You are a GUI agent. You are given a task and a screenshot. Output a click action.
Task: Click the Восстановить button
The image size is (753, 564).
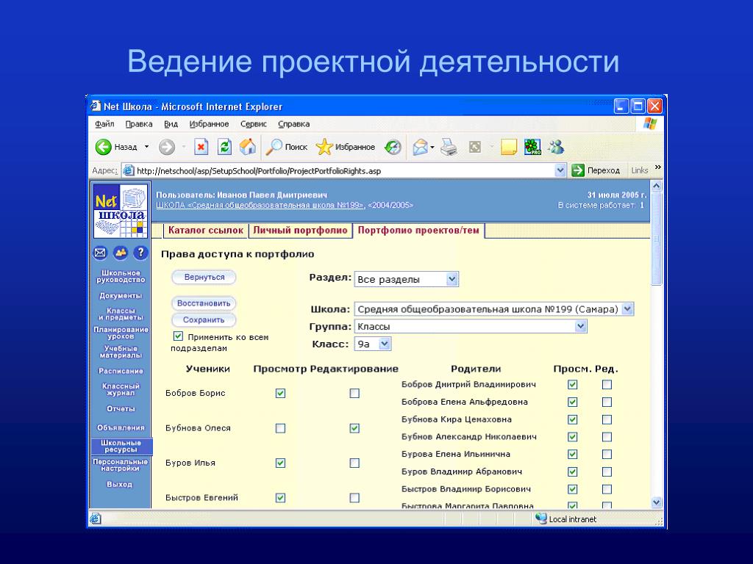coord(204,303)
